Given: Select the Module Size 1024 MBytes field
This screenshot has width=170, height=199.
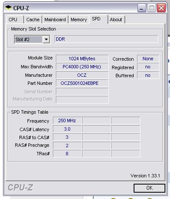Looking at the screenshot, I should pyautogui.click(x=82, y=59).
